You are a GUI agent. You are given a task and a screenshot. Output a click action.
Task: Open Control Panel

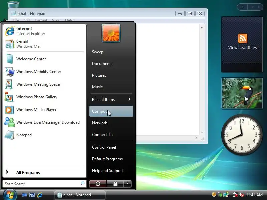pos(111,147)
